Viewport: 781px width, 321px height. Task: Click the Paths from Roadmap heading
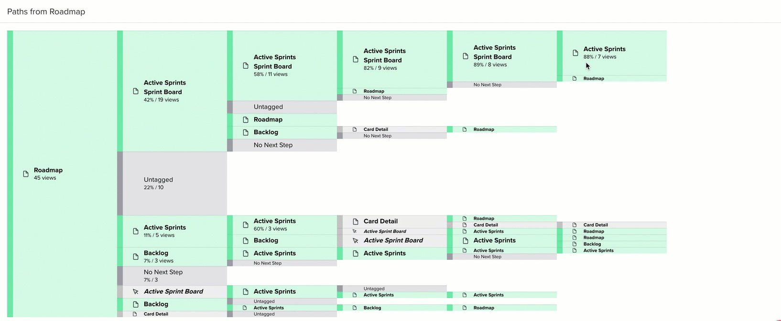pos(46,11)
